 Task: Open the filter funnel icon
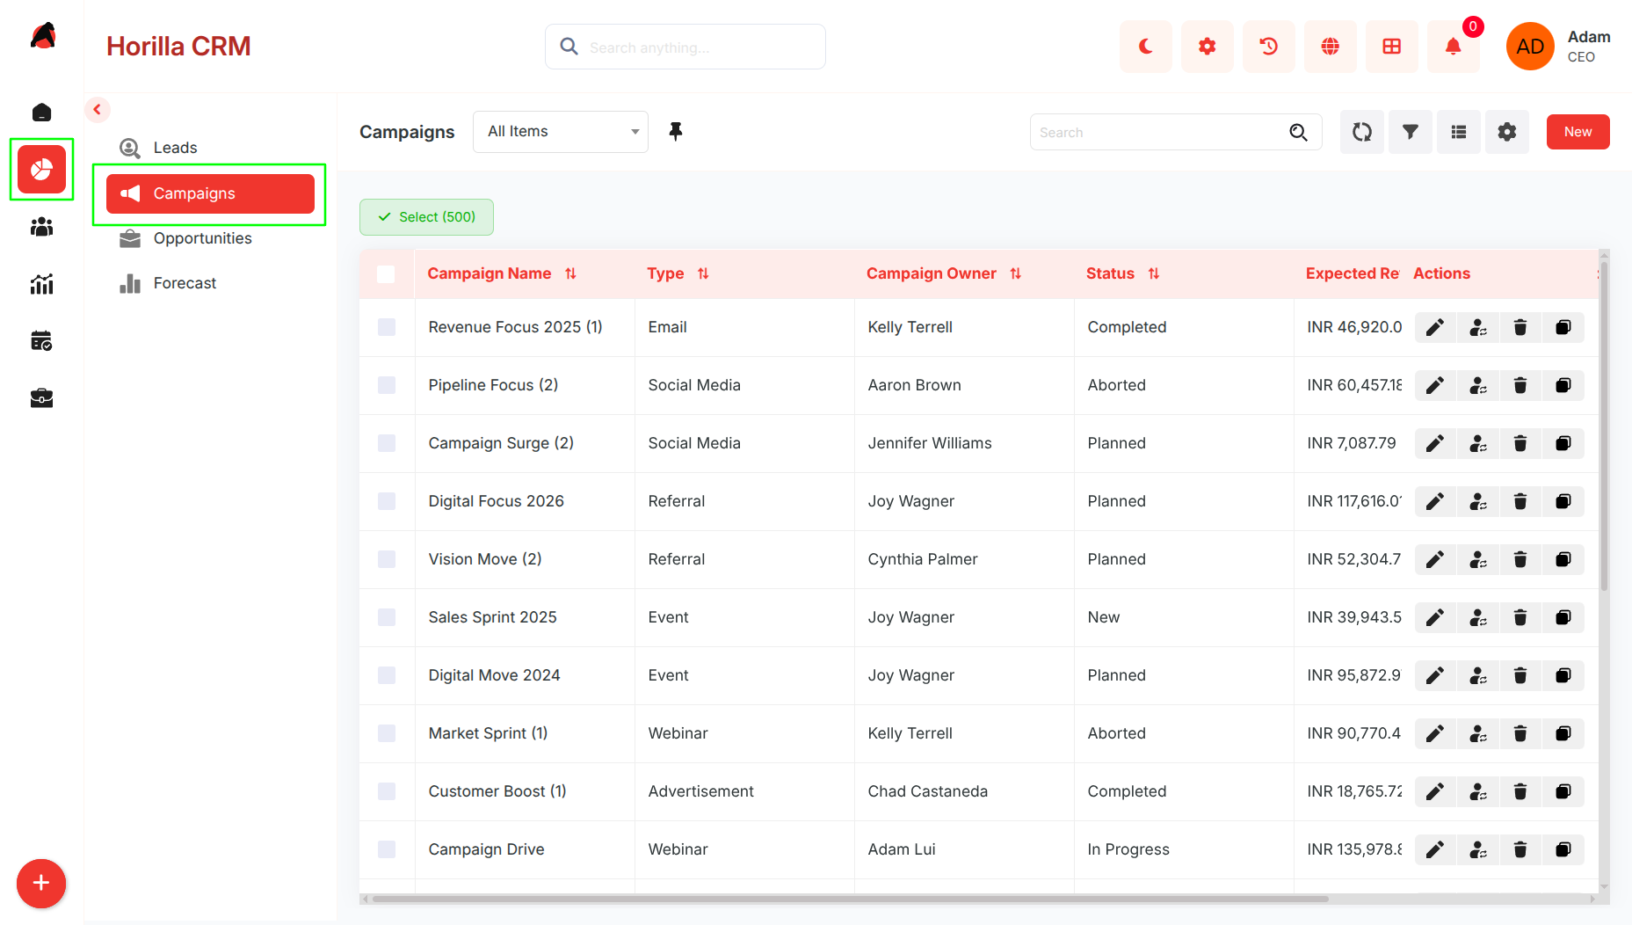(1410, 132)
